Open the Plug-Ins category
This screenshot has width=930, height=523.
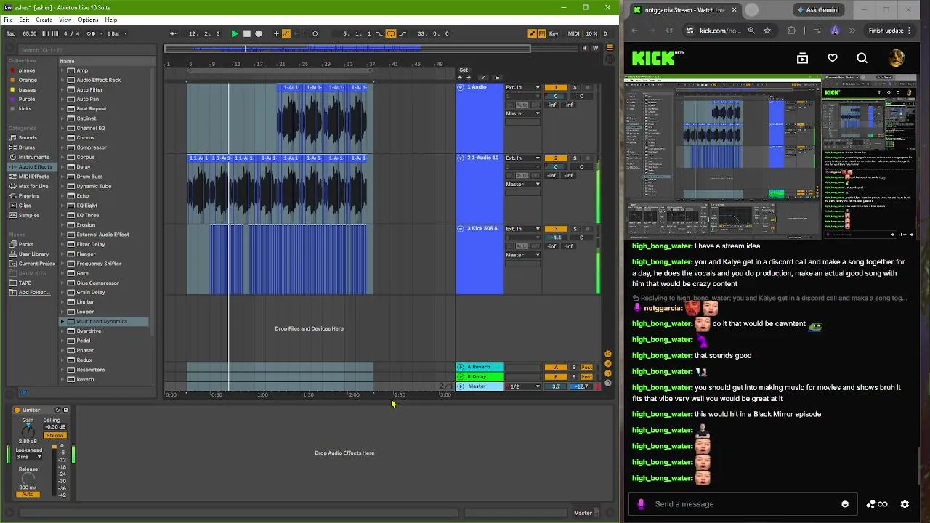(x=29, y=195)
